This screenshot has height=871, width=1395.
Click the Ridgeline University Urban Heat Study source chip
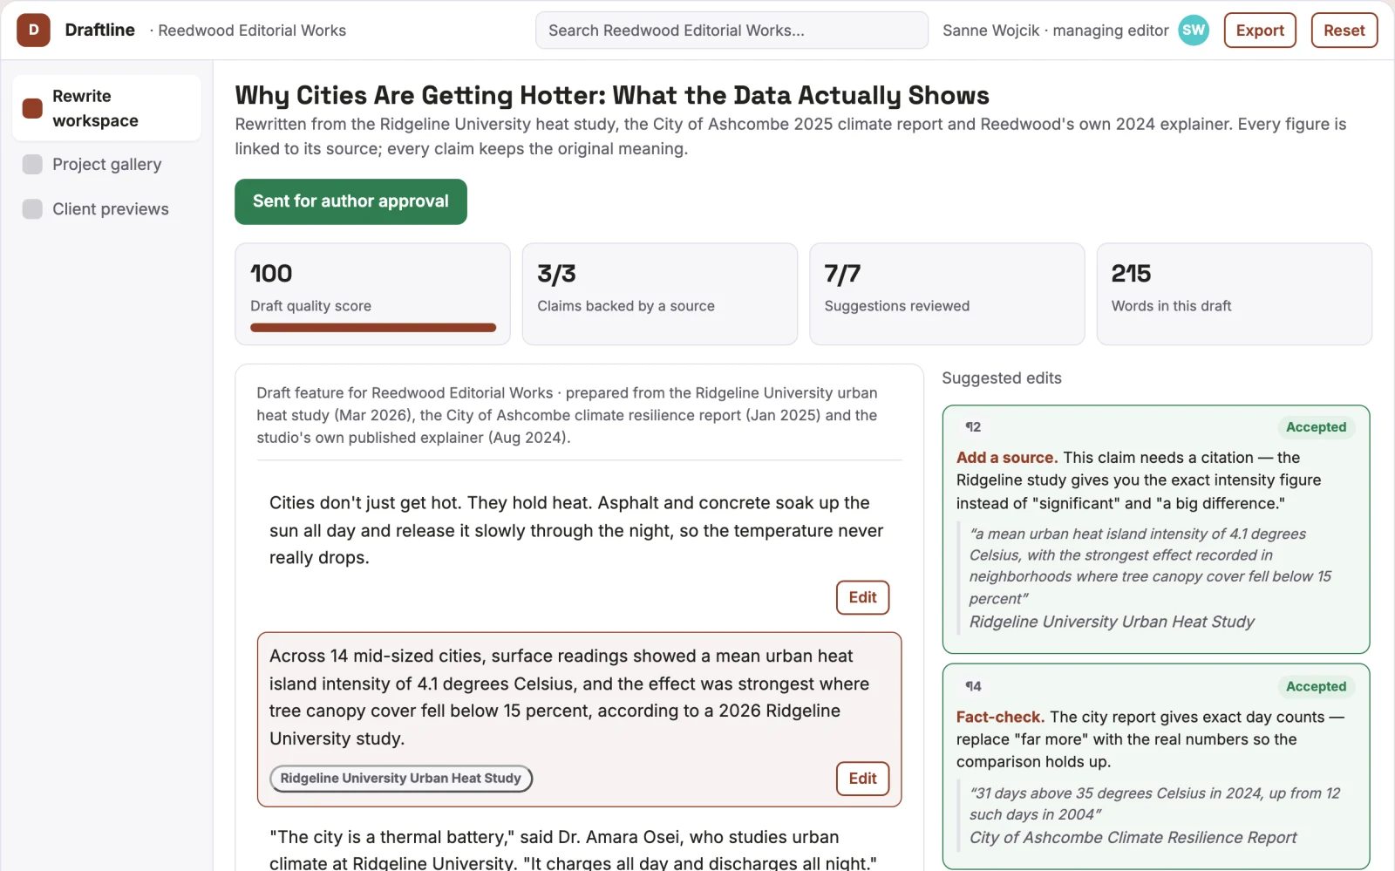(x=400, y=779)
